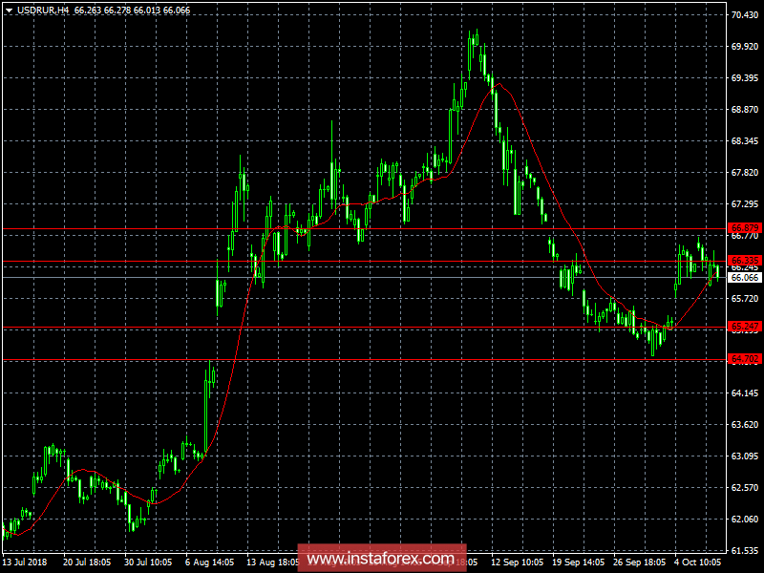
Task: Select the 13 Jul 2018 date label
Action: pos(25,562)
